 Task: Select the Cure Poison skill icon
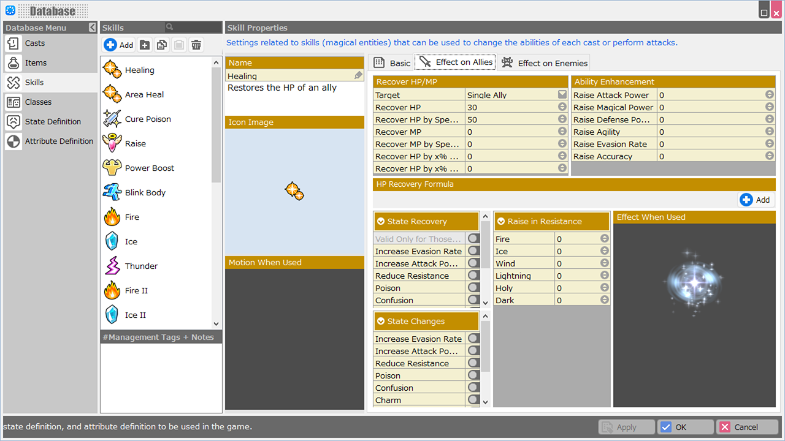point(112,119)
